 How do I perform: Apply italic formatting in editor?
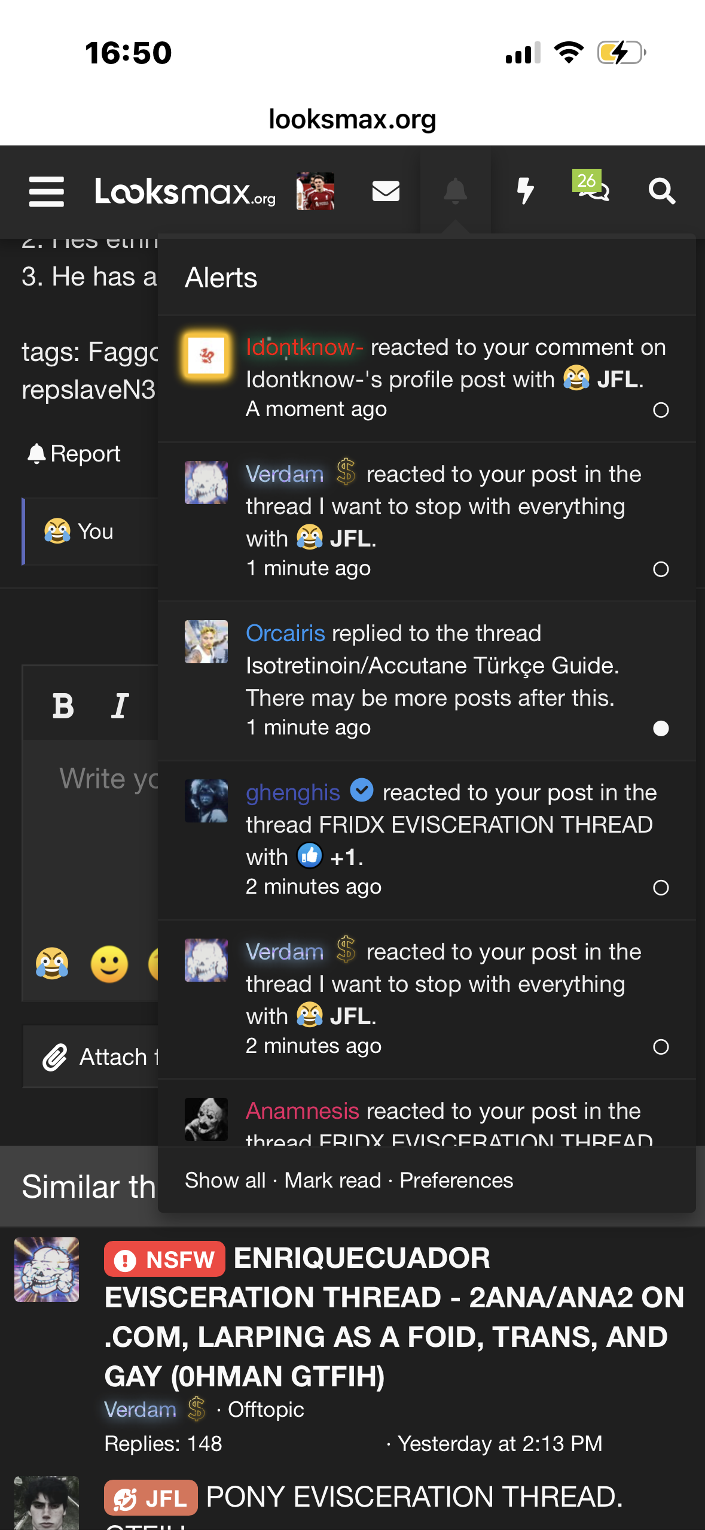120,706
